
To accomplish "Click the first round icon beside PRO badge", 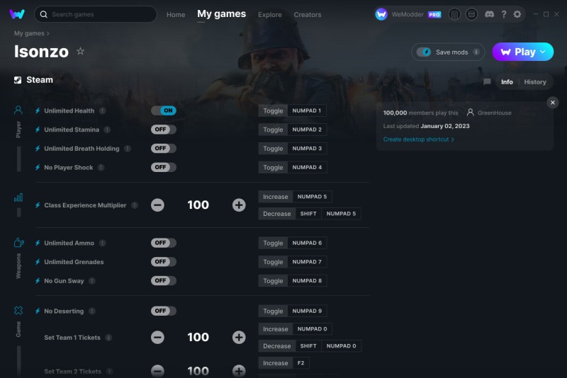I will [454, 14].
